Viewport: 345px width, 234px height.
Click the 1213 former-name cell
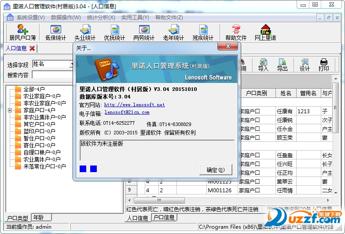(308, 112)
